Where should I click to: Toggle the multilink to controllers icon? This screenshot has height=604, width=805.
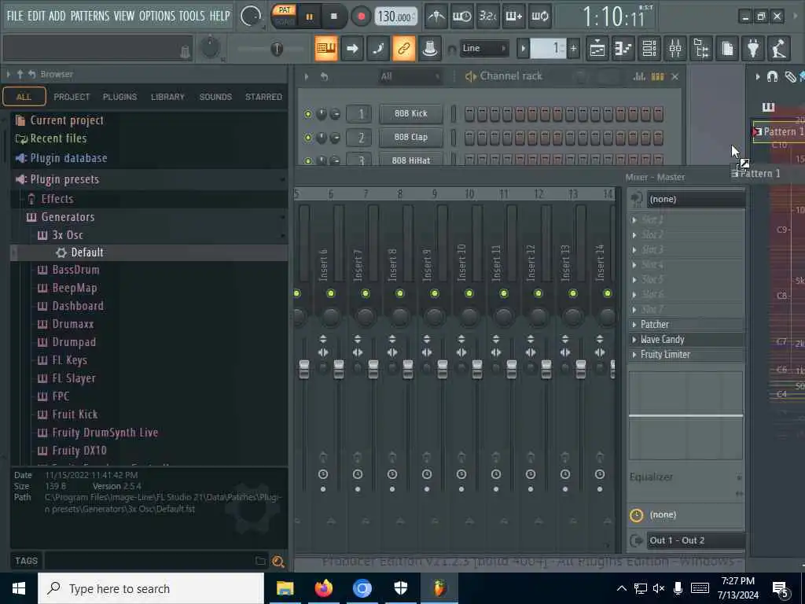click(x=404, y=49)
